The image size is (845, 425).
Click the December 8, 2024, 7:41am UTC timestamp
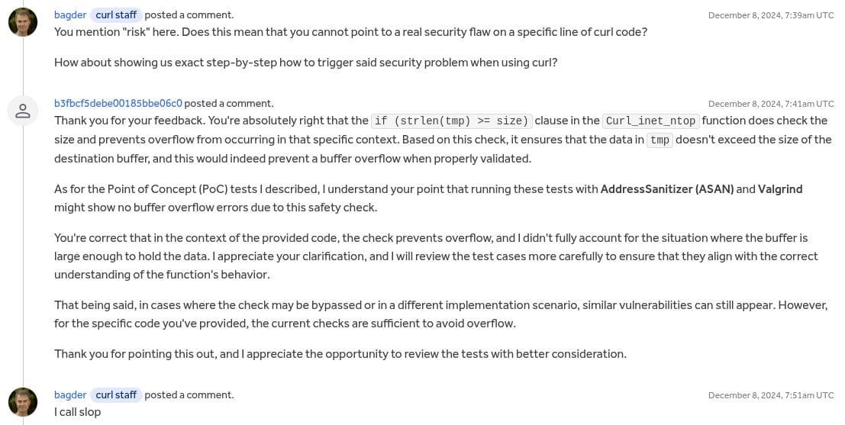tap(771, 104)
